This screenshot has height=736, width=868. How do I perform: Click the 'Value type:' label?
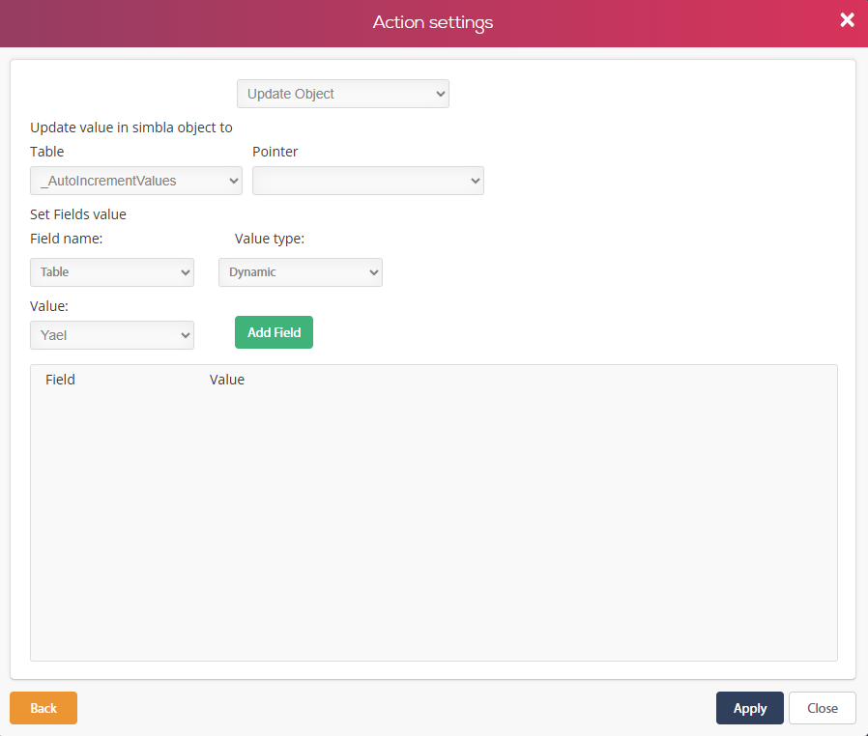click(x=270, y=238)
